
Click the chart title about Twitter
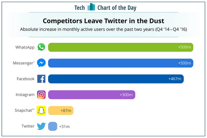point(104,21)
